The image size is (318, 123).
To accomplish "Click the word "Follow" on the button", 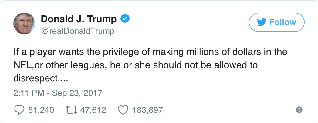I will [282, 22].
